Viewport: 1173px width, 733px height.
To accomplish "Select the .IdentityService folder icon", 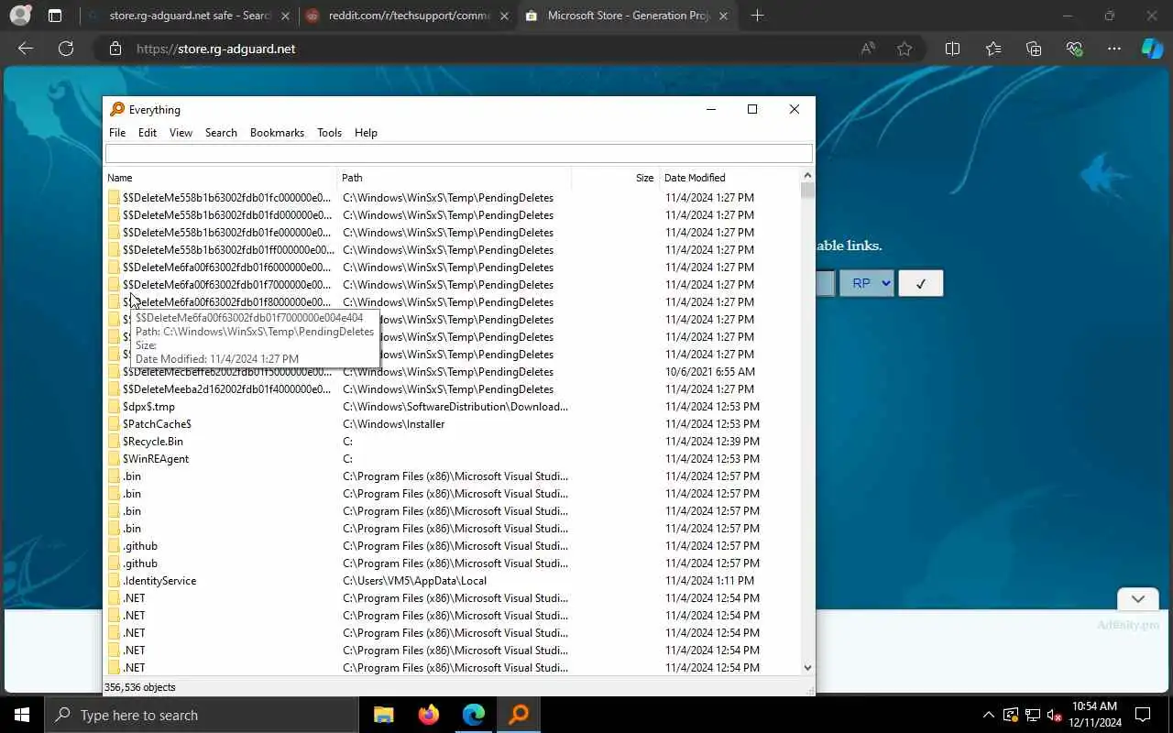I will pyautogui.click(x=114, y=581).
